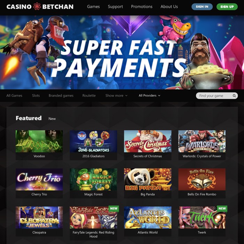This screenshot has width=244, height=244.
Task: Open the 2016 Gladiators game thumbnail
Action: [x=93, y=141]
